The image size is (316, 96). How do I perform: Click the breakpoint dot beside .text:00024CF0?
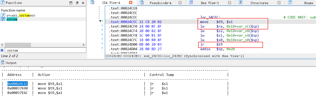102,26
